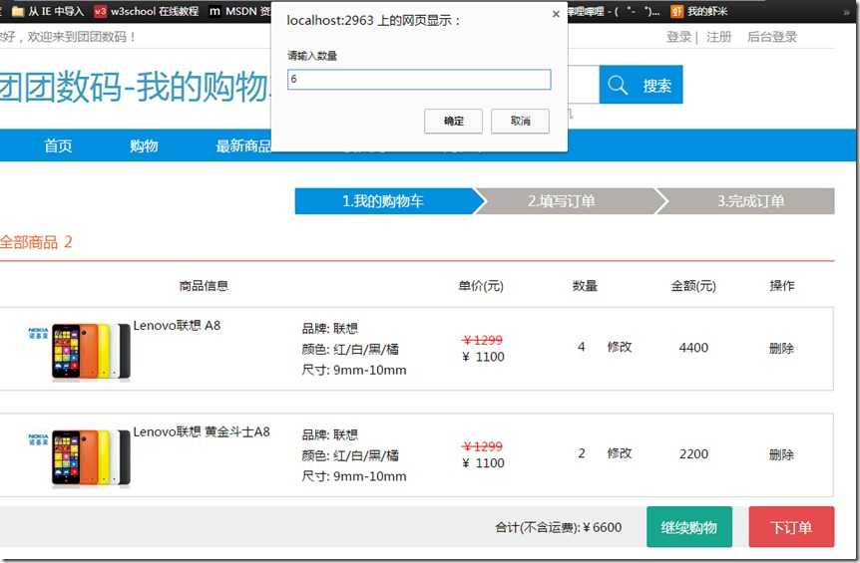The width and height of the screenshot is (860, 563).
Task: Click product name Lenovo联想 黄金斗士A8
Action: [202, 431]
